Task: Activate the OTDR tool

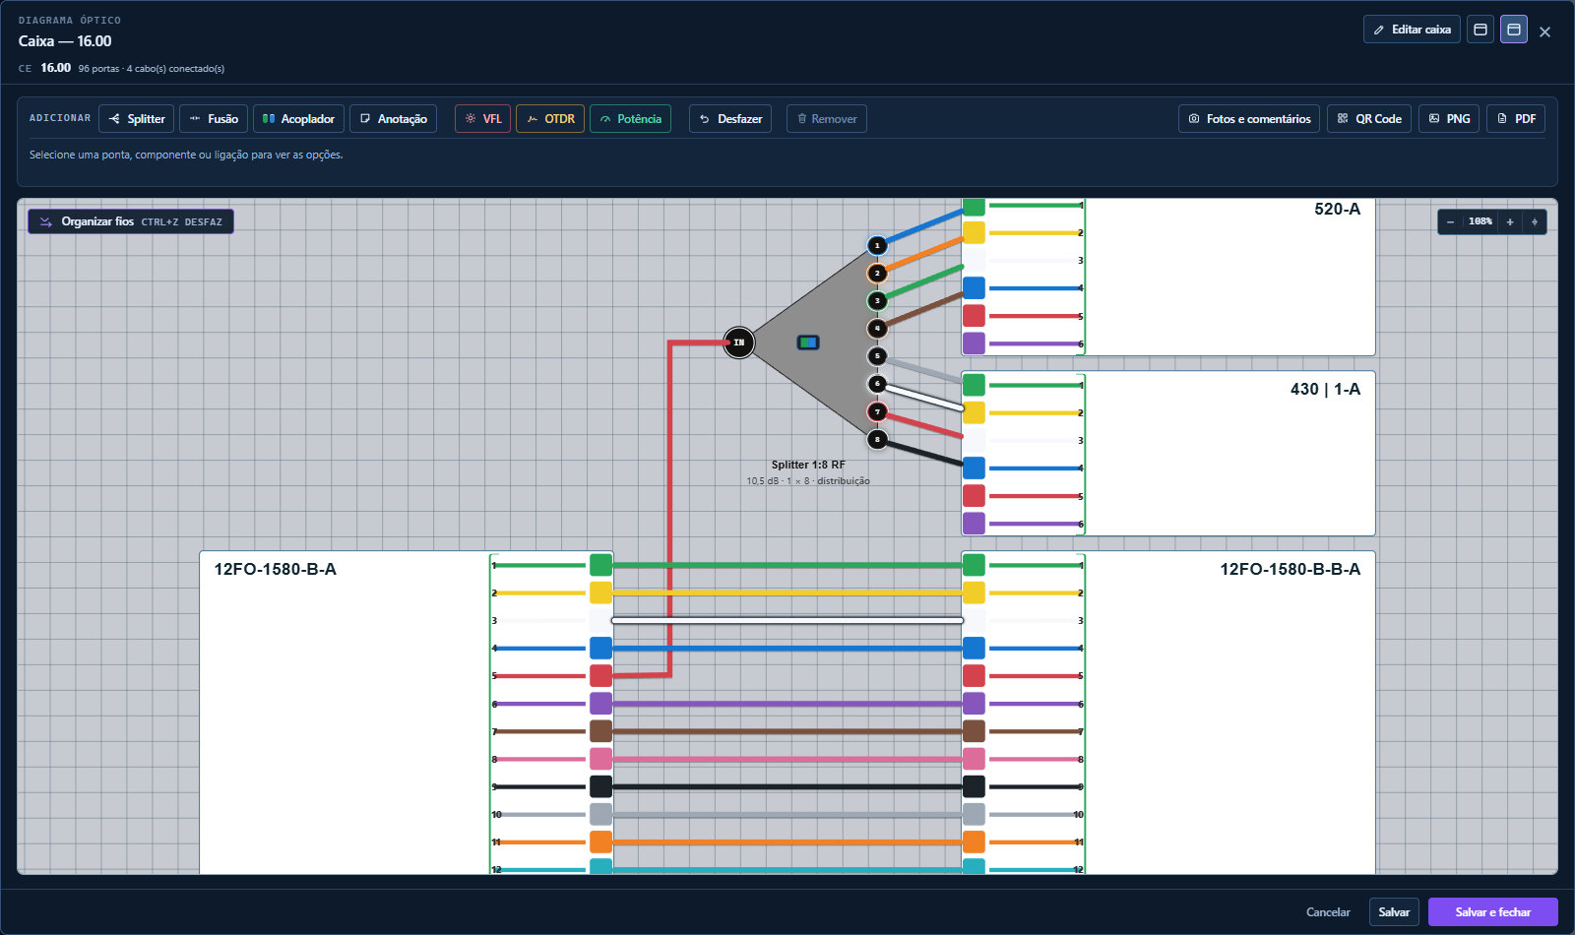Action: pyautogui.click(x=550, y=119)
